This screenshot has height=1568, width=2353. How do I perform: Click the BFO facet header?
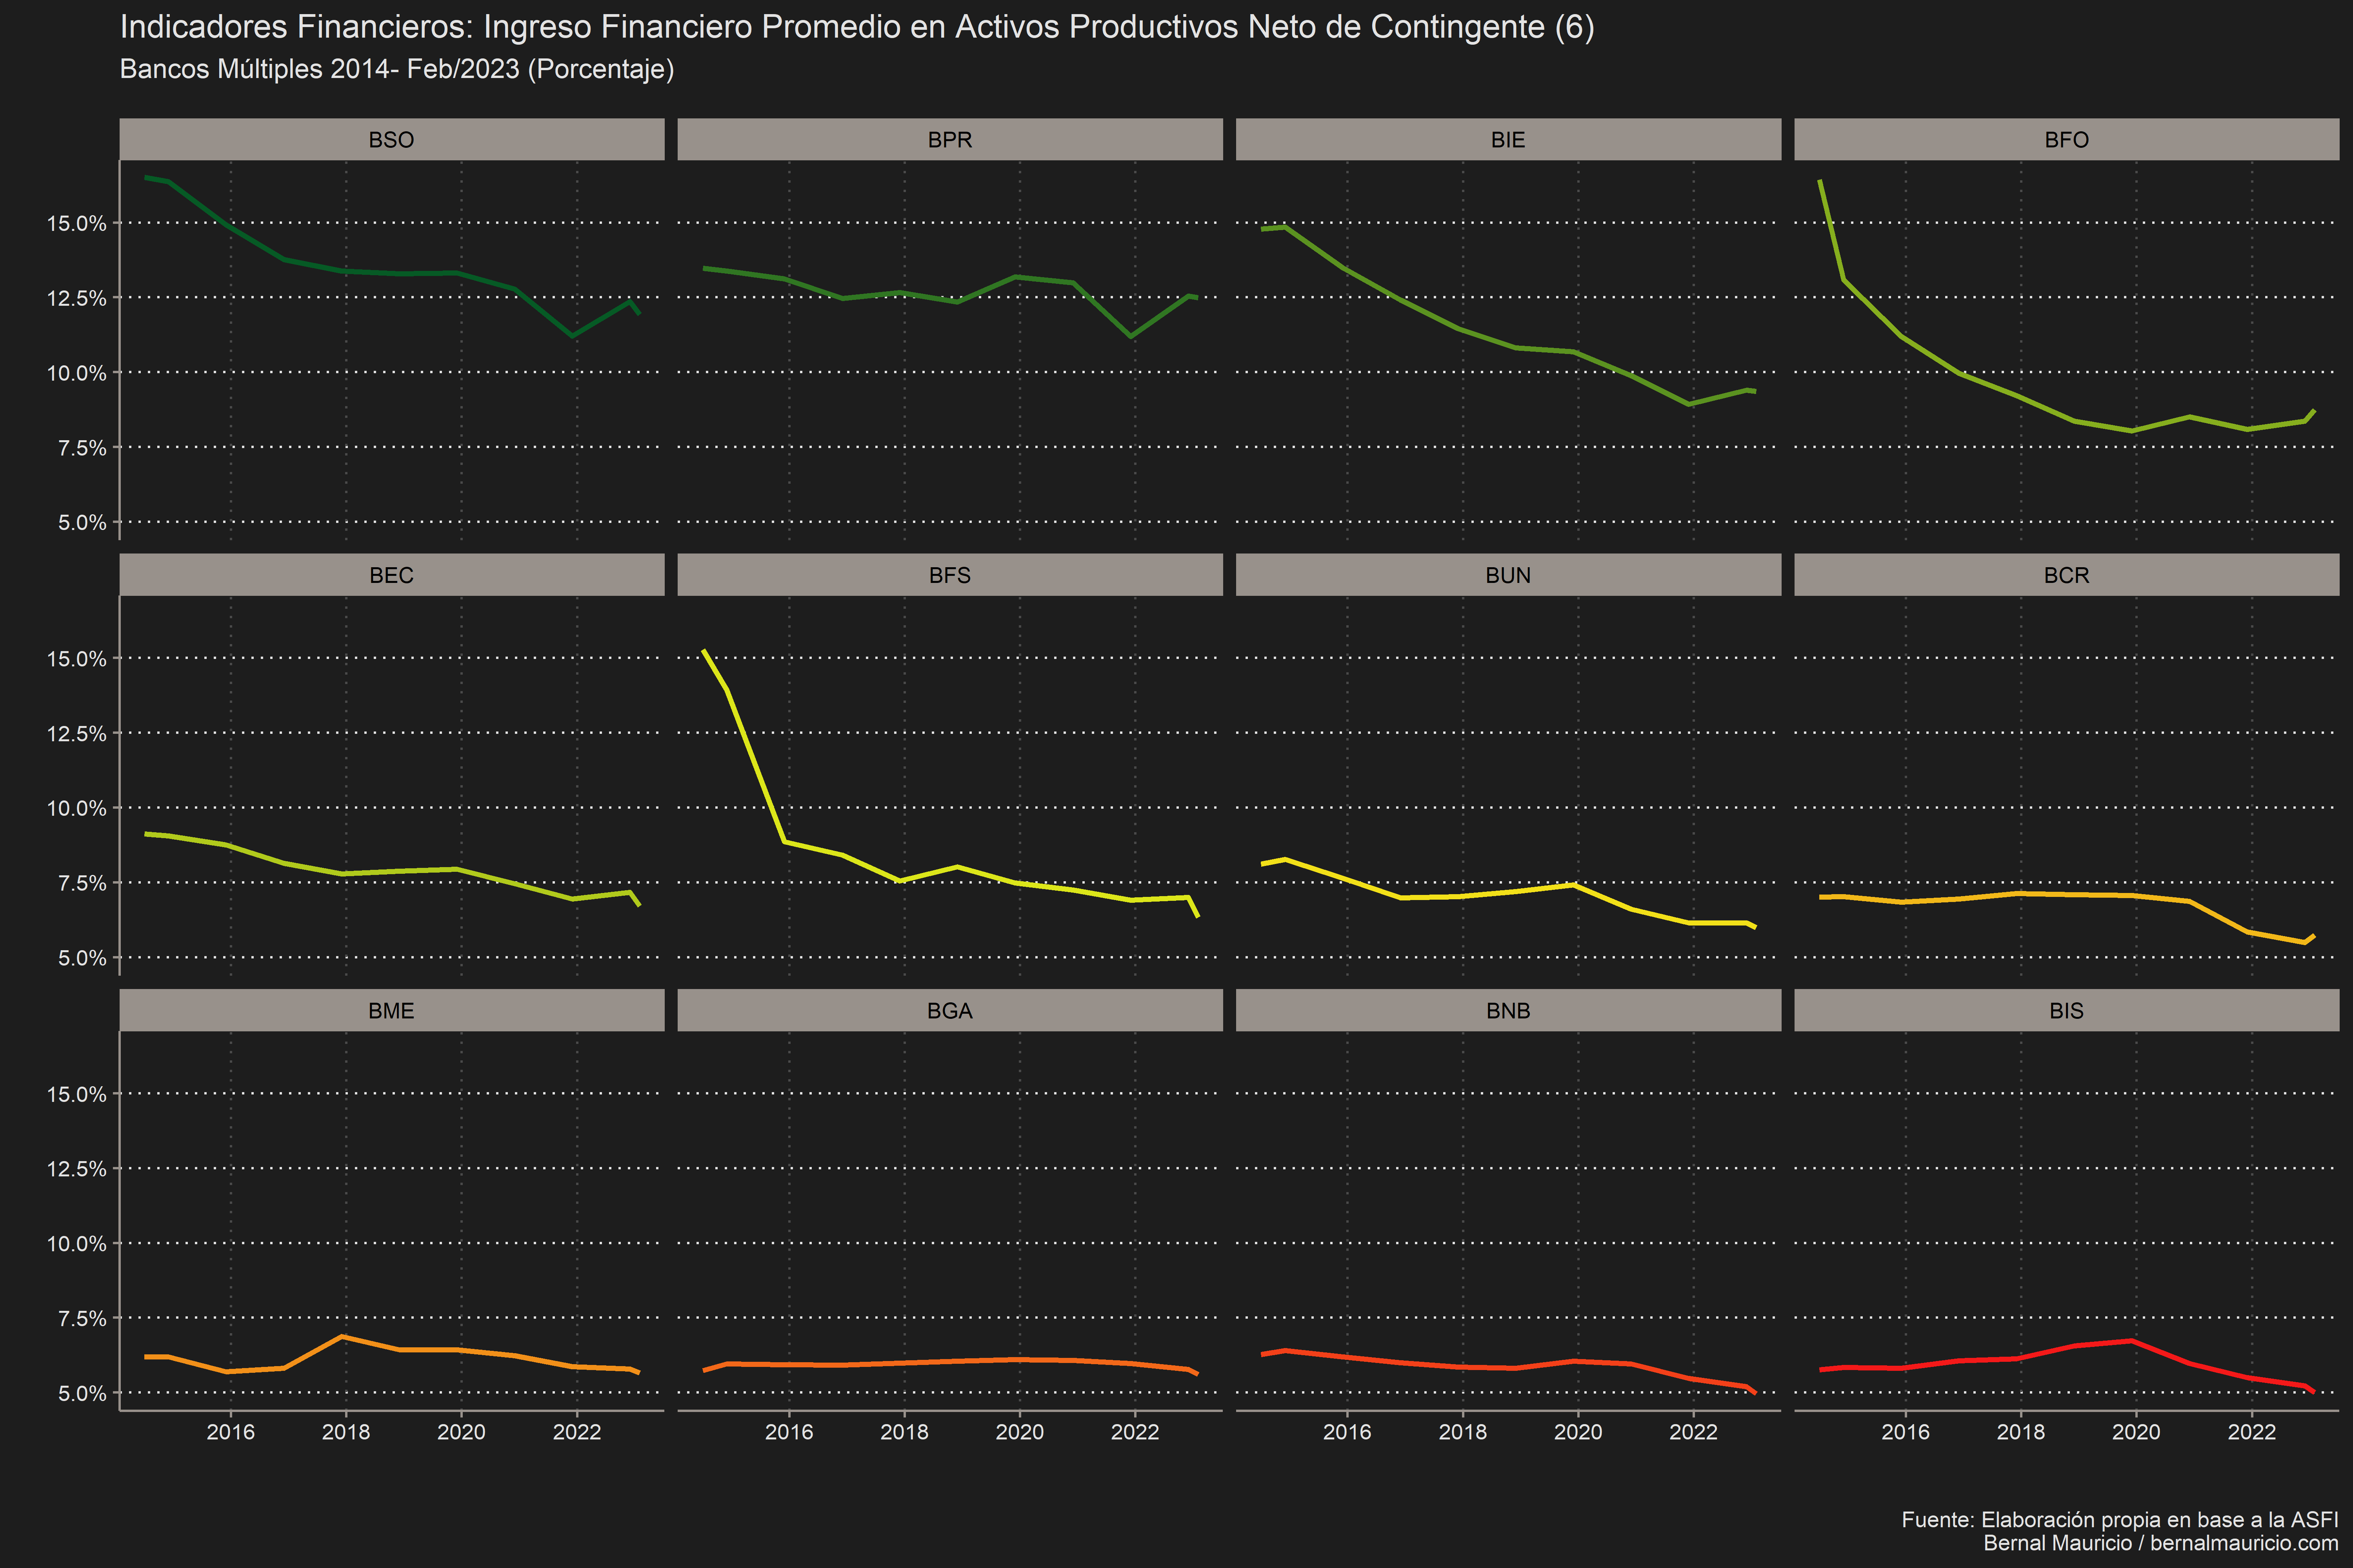[x=2066, y=139]
